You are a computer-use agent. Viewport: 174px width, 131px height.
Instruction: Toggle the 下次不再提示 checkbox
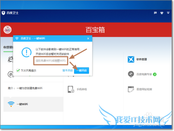tap(18, 71)
